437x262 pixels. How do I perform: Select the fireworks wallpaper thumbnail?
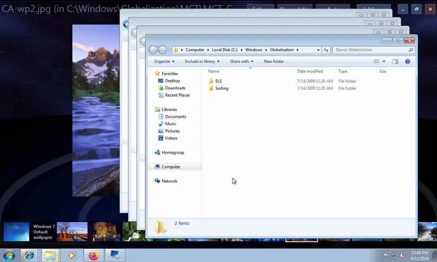[105, 232]
